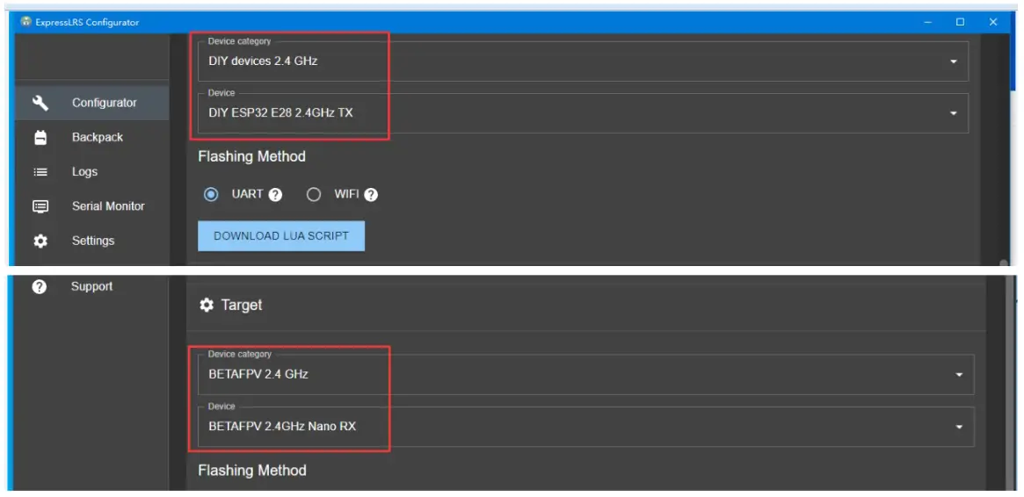Open help tooltip icon next to WIFI
Image resolution: width=1024 pixels, height=497 pixels.
click(371, 194)
